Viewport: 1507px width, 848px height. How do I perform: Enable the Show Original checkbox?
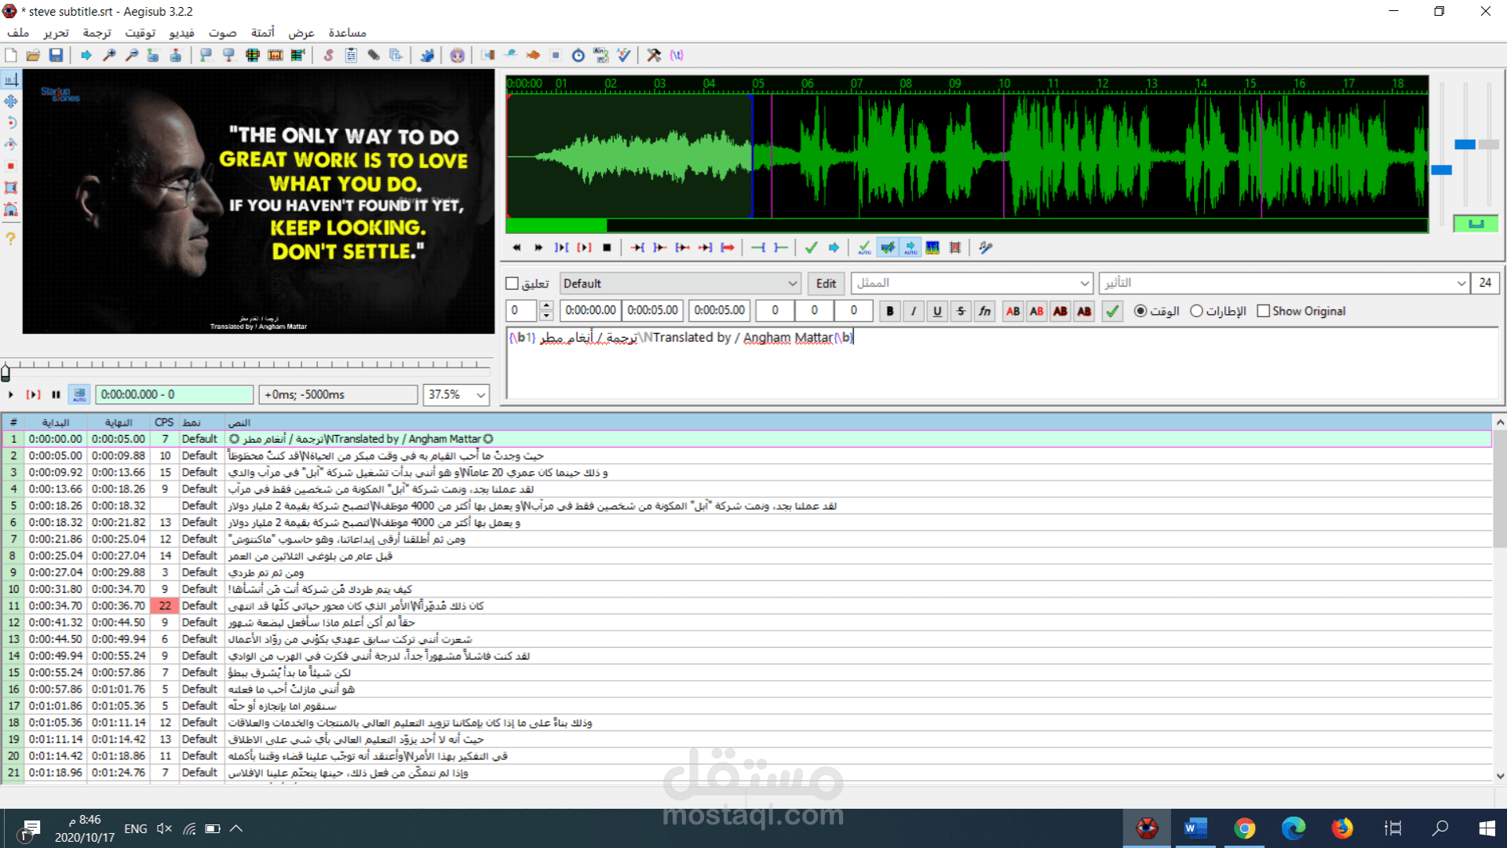(1263, 311)
